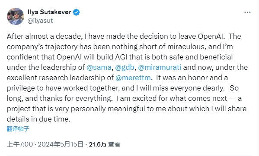This screenshot has width=259, height=156.
Task: Visit the @ilyasut handle profile
Action: click(40, 21)
